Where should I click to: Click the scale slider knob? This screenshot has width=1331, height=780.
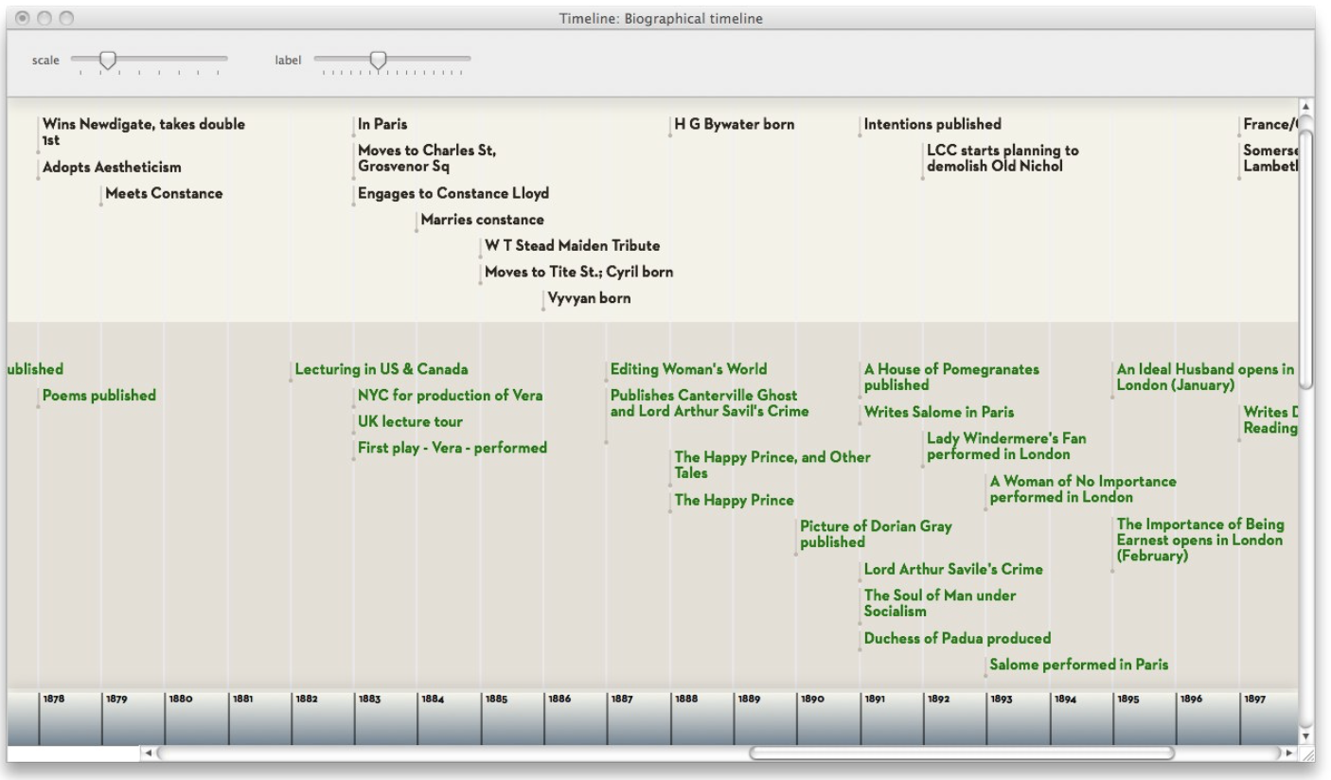click(x=108, y=61)
